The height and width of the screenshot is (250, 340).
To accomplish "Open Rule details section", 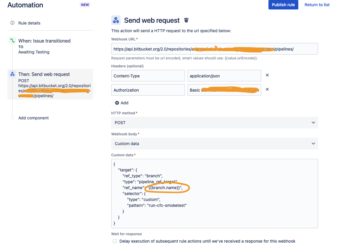I will 29,23.
